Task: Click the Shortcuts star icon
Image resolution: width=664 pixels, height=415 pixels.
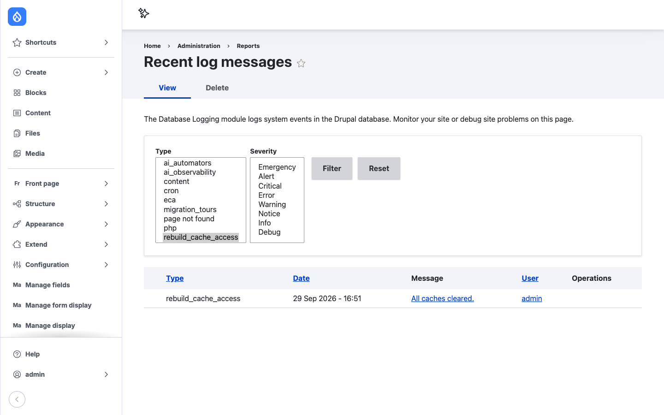Action: click(x=17, y=42)
